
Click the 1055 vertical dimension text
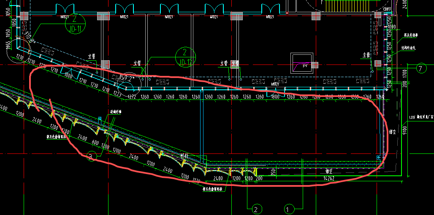click(8, 46)
